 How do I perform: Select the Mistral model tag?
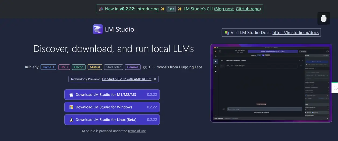[x=95, y=67]
